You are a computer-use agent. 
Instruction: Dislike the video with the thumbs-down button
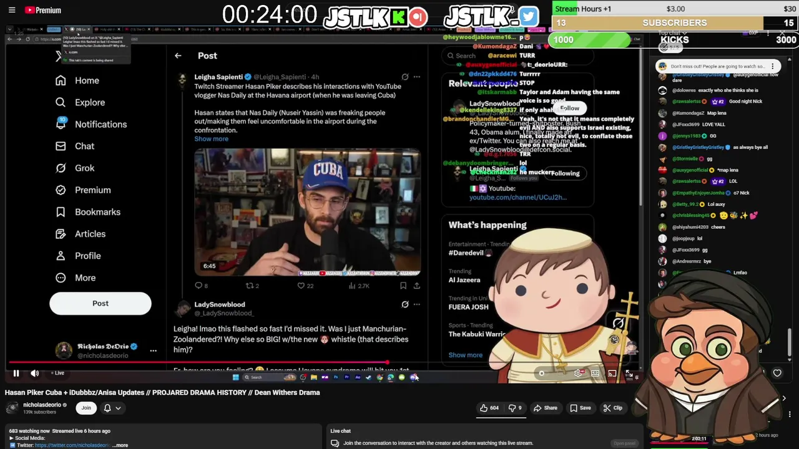click(x=515, y=408)
